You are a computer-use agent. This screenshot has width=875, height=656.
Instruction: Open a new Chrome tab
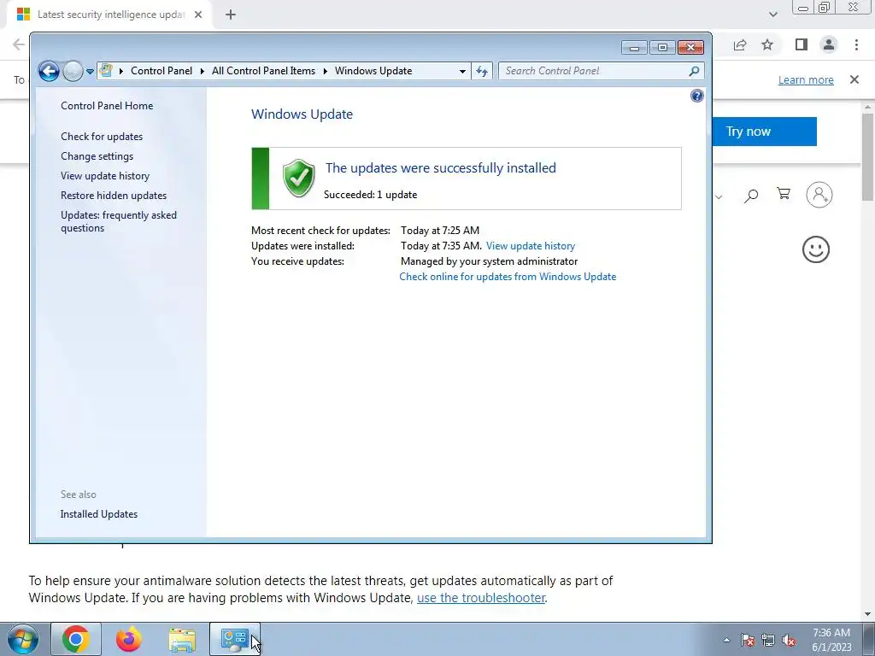pos(231,15)
